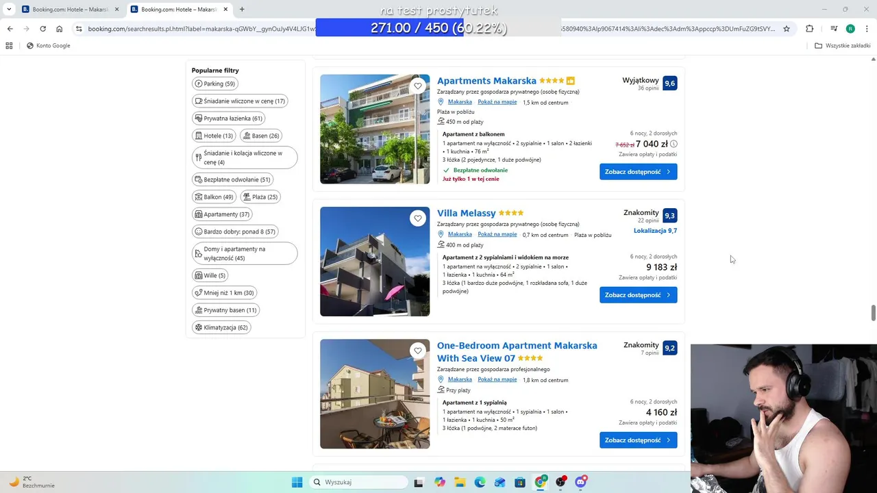Toggle Hotele (13) filter chip

coord(214,136)
